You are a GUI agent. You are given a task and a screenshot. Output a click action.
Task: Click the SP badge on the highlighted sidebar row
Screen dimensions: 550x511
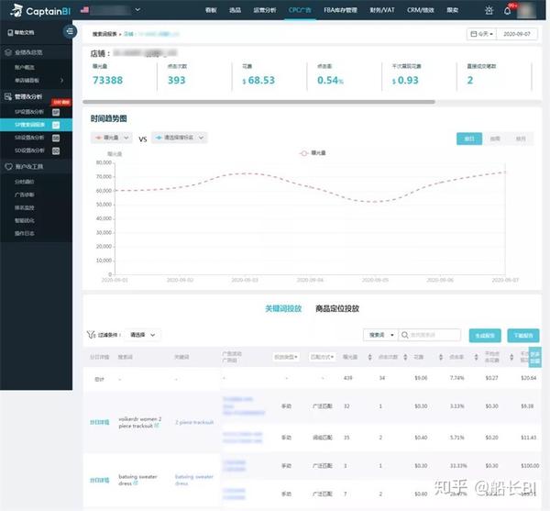tap(56, 125)
